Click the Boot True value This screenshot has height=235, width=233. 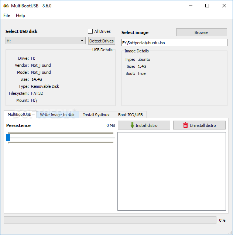point(141,73)
